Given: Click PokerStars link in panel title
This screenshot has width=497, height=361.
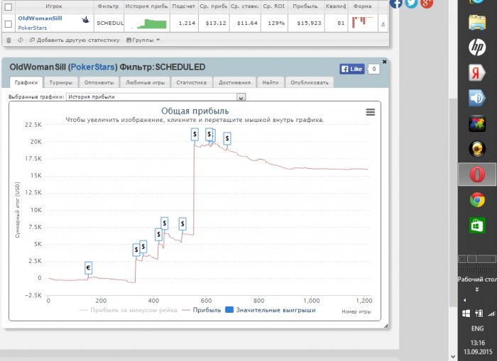Looking at the screenshot, I should [92, 67].
